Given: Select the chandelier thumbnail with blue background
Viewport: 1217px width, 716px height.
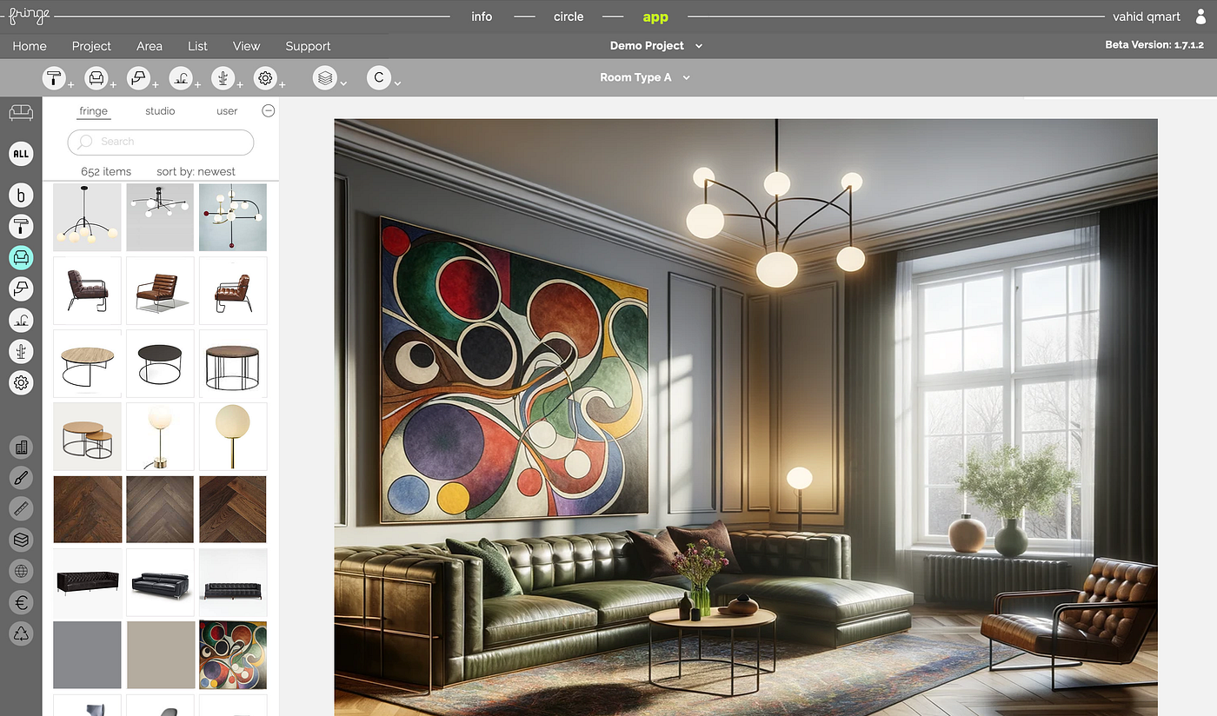Looking at the screenshot, I should pos(233,217).
